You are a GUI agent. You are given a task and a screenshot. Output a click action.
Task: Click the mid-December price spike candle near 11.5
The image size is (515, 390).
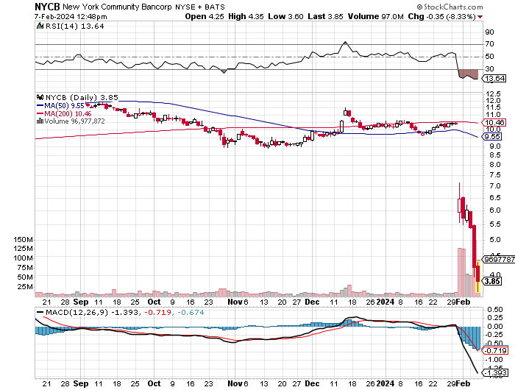click(x=345, y=112)
